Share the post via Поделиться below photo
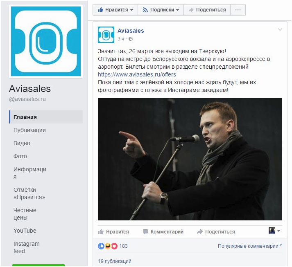 216,232
